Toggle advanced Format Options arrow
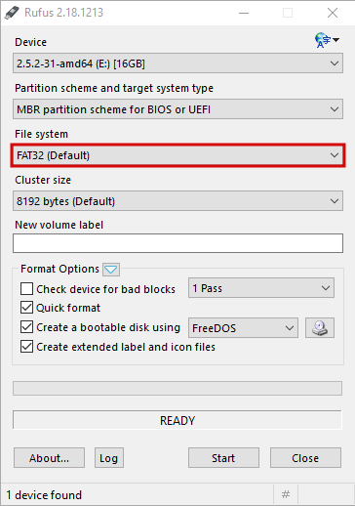 pyautogui.click(x=111, y=270)
